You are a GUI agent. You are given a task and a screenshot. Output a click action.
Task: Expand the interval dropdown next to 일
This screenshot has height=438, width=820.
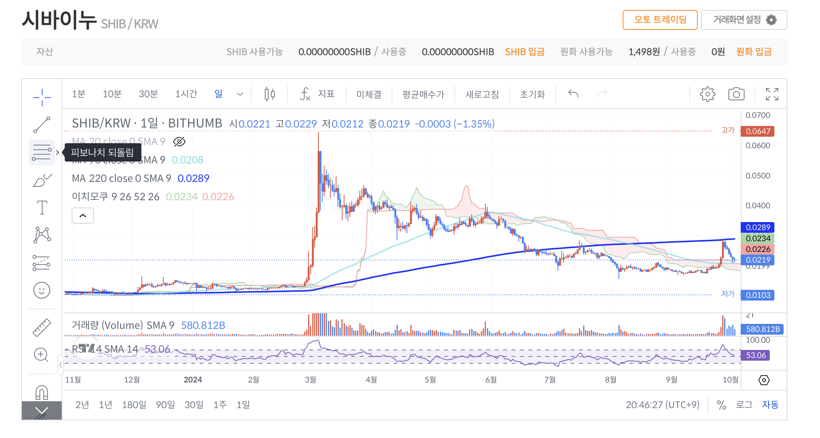point(240,94)
